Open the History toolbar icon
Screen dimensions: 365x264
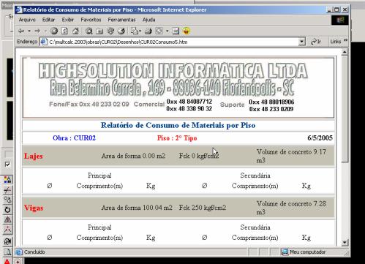pos(121,31)
